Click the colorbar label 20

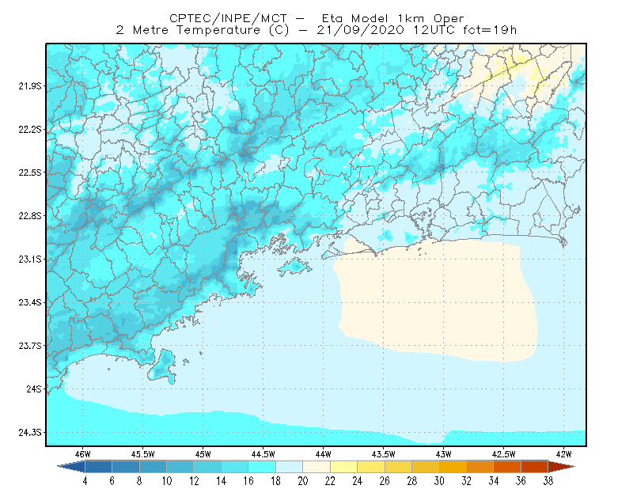tap(303, 481)
